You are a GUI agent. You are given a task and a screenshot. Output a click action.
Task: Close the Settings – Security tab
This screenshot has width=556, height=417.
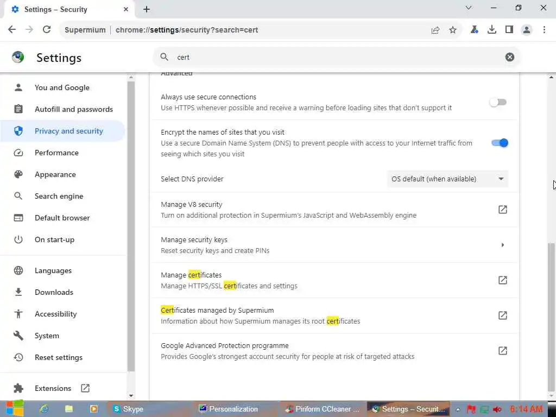point(126,10)
